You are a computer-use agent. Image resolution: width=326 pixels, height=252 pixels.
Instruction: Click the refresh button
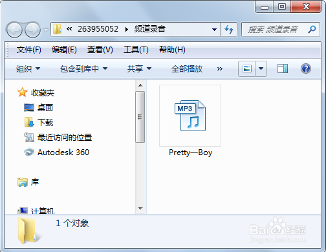pyautogui.click(x=229, y=29)
